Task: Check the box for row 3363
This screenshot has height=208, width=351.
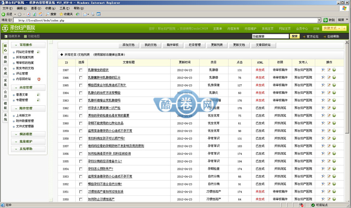Action: (x=81, y=100)
